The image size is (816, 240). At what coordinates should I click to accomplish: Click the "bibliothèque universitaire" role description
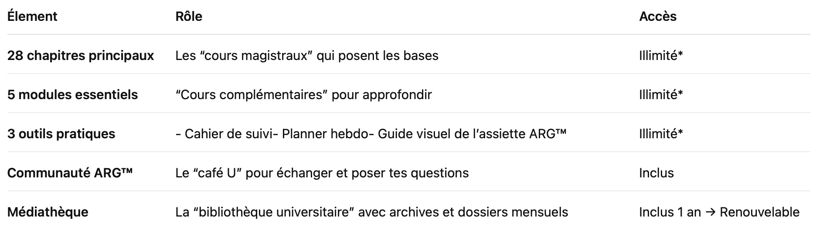371,212
